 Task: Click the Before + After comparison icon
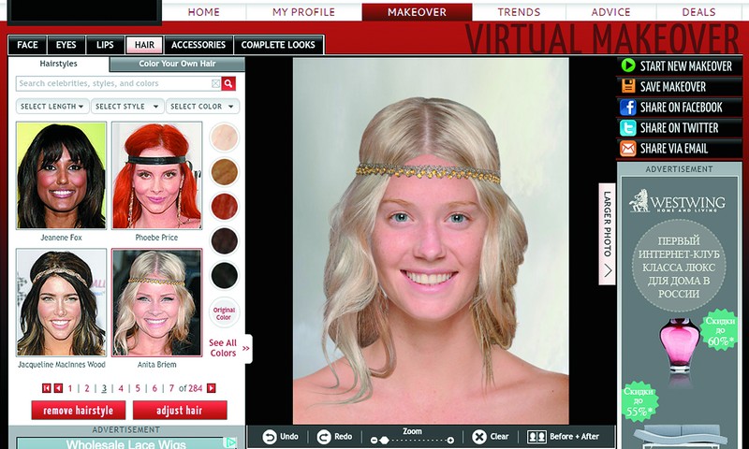[x=536, y=437]
